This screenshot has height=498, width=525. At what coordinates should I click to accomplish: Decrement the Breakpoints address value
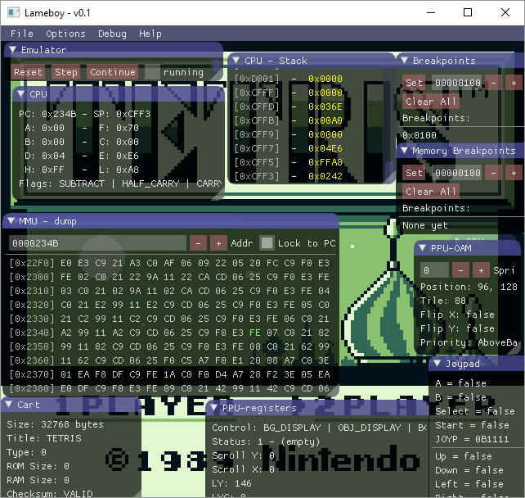pyautogui.click(x=493, y=83)
